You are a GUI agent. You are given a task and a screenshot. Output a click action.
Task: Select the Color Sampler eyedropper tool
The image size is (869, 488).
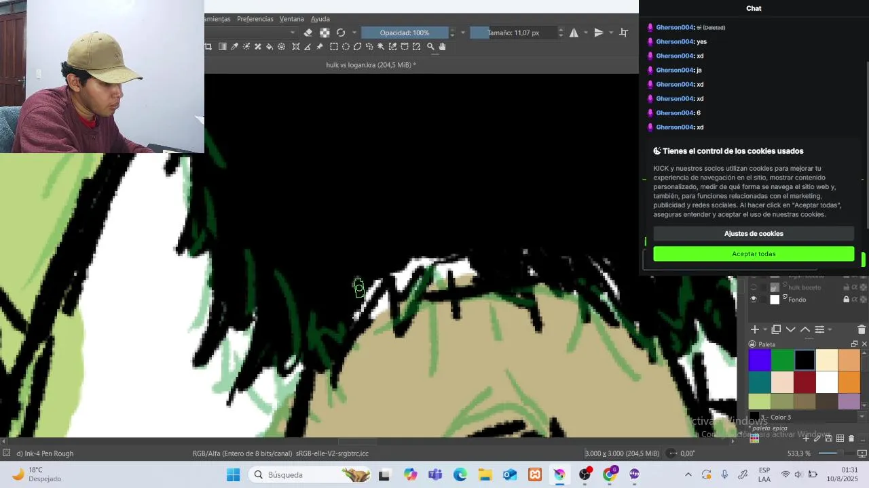click(234, 47)
